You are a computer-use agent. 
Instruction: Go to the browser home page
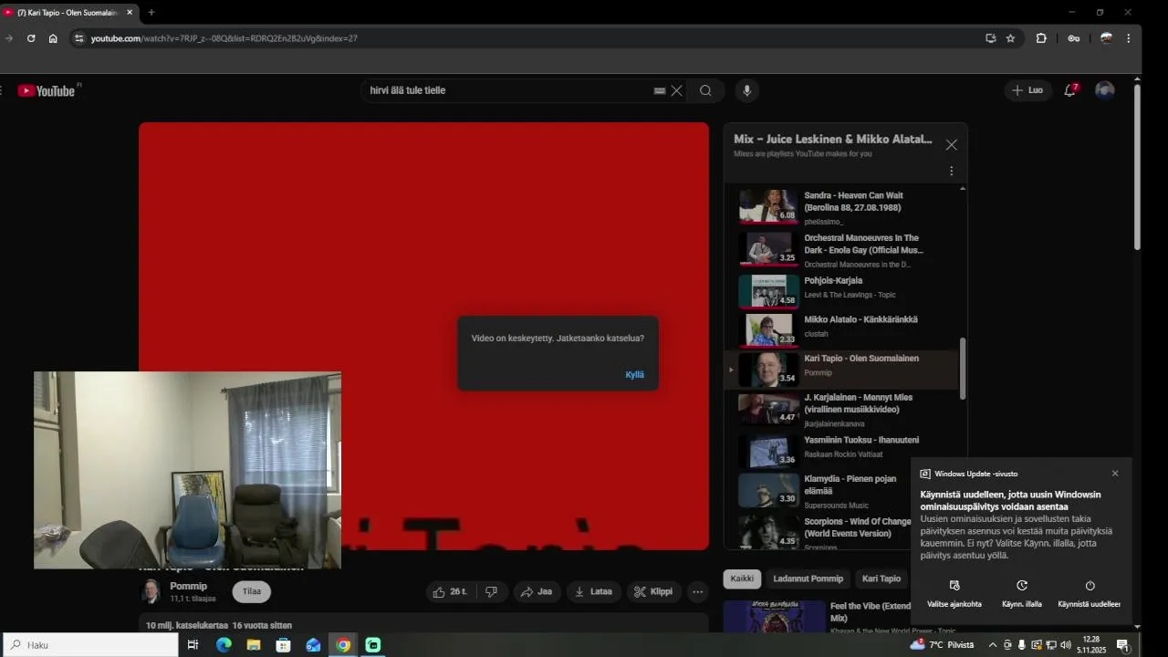click(x=53, y=38)
